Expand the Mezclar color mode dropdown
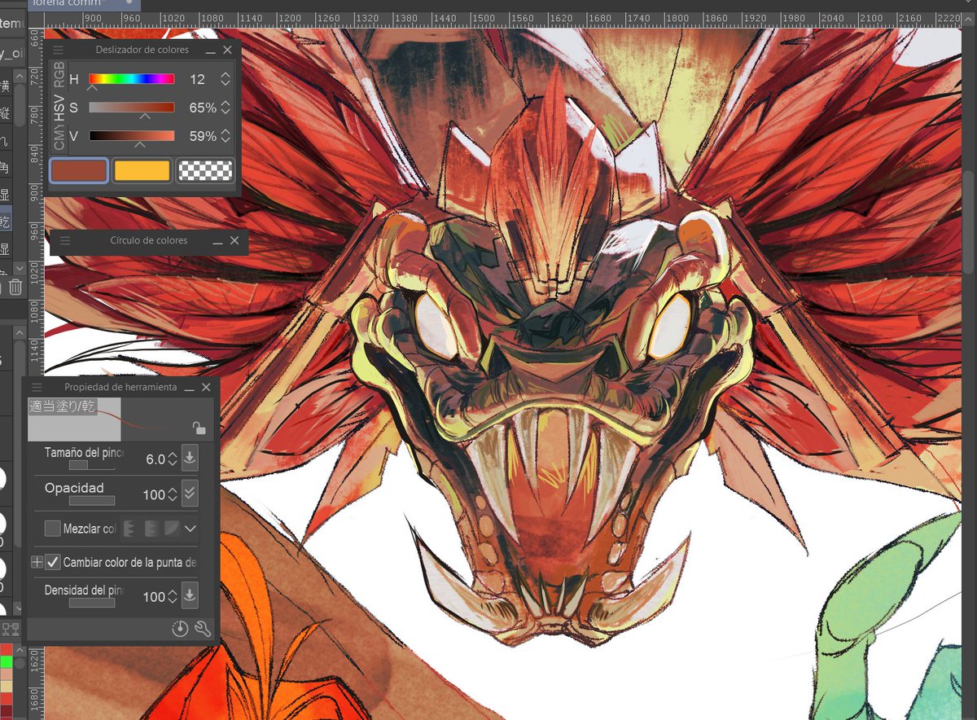Image resolution: width=977 pixels, height=720 pixels. pyautogui.click(x=191, y=529)
